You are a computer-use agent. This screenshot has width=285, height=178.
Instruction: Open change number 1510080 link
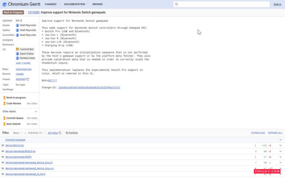pos(33,12)
